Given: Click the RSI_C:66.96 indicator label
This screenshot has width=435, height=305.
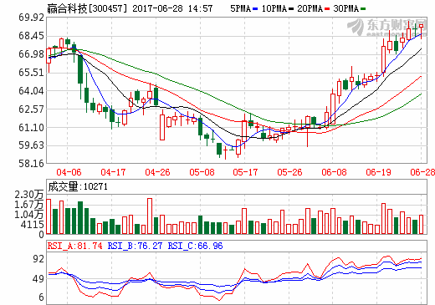Looking at the screenshot, I should (x=195, y=246).
